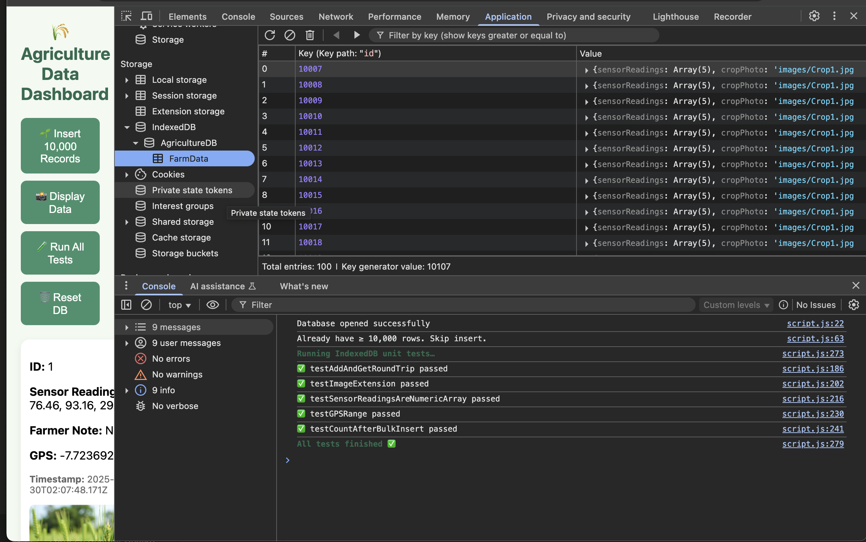Open the script.js:22 source link

coord(815,323)
